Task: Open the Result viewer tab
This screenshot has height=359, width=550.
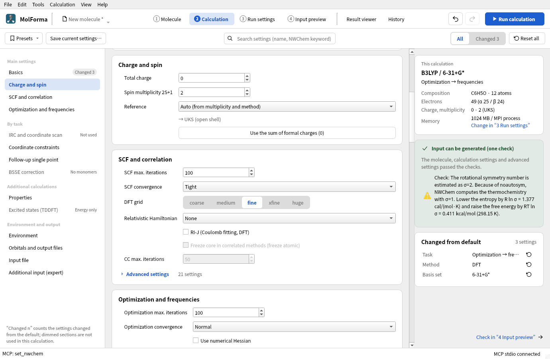Action: pos(361,19)
